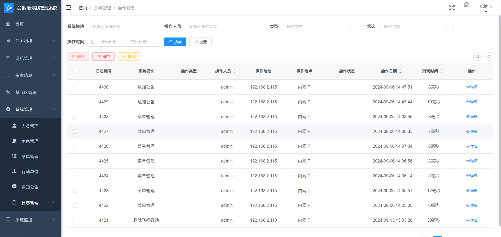Click the 清空 clear button
The image size is (501, 237).
(103, 57)
